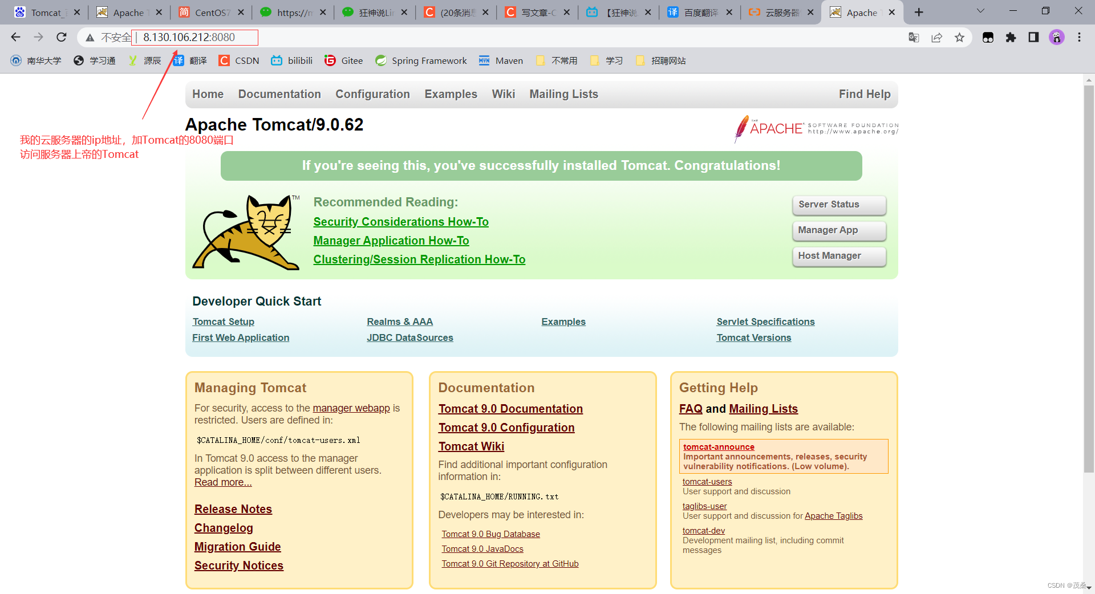This screenshot has width=1095, height=594.
Task: Open the Tomcat 9.0 Git Repository link
Action: click(x=510, y=564)
